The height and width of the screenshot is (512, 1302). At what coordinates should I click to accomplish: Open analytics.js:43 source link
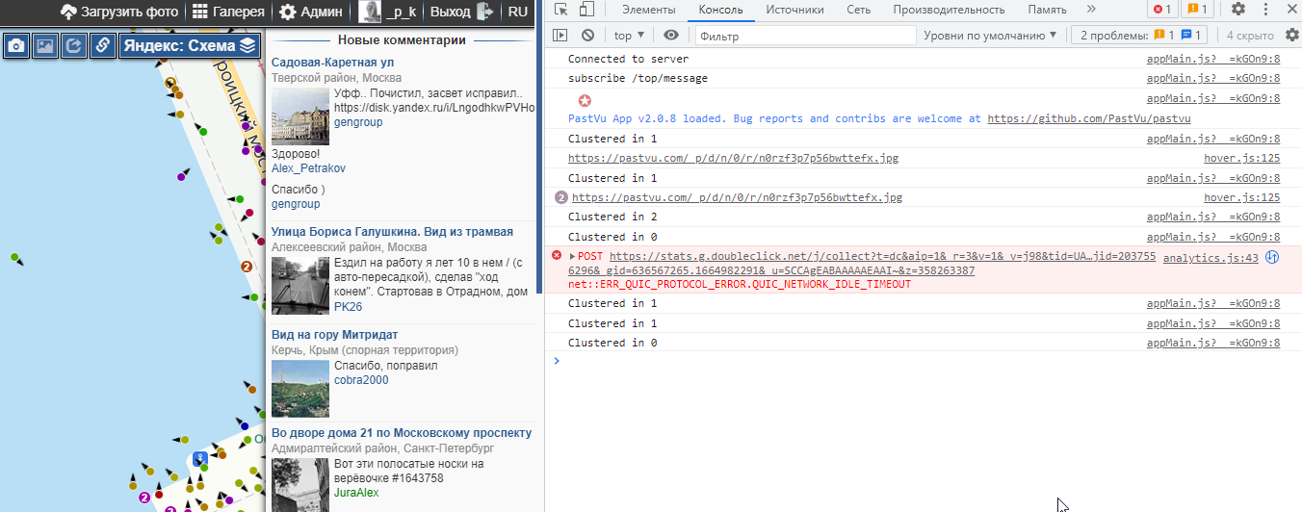1211,258
